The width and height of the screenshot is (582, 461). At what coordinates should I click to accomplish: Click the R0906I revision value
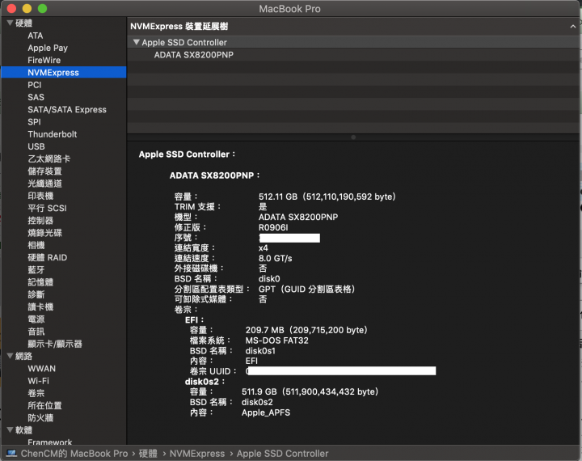[273, 227]
